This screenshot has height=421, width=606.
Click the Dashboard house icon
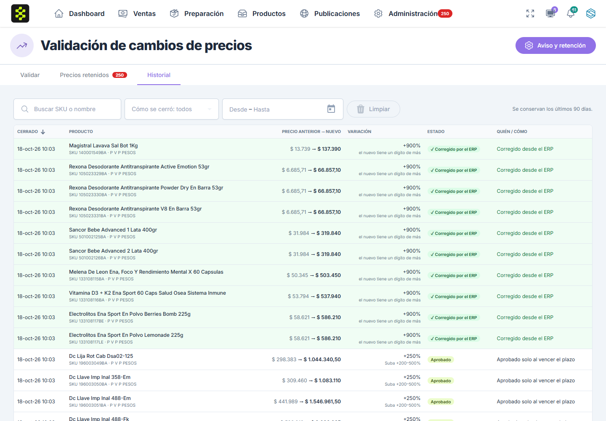(x=59, y=13)
